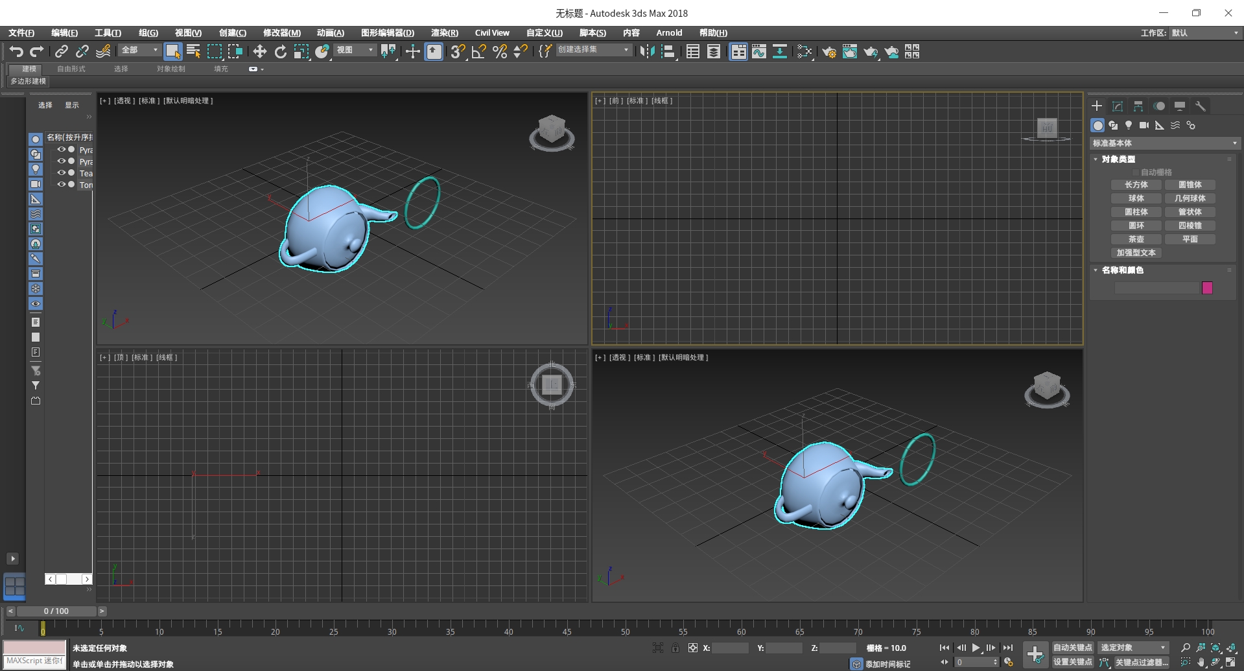
Task: Open the Modify panel tab icon
Action: tap(1118, 106)
